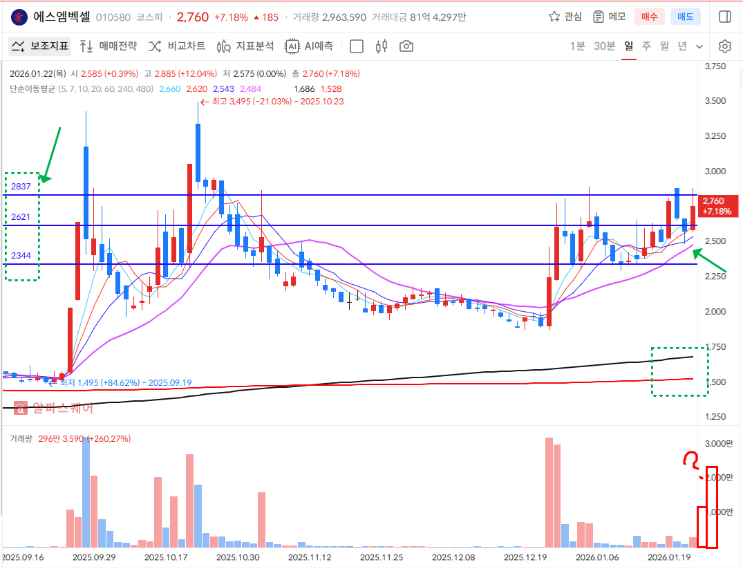Select the 월 monthly timeframe
Image resolution: width=743 pixels, height=569 pixels.
click(664, 46)
